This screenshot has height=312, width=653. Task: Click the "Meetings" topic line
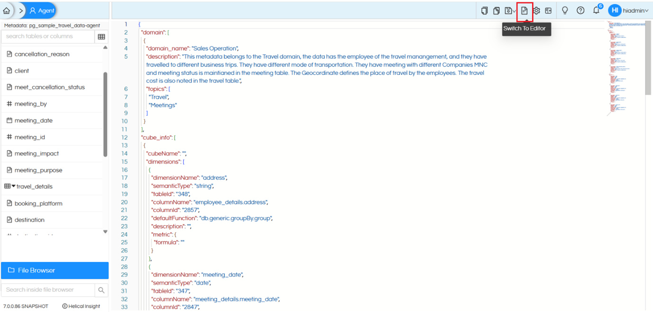coord(163,105)
